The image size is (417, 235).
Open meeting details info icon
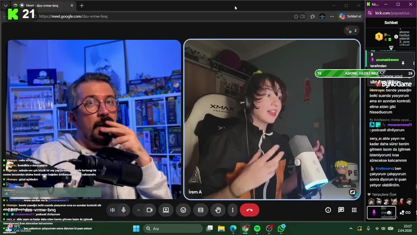click(328, 210)
